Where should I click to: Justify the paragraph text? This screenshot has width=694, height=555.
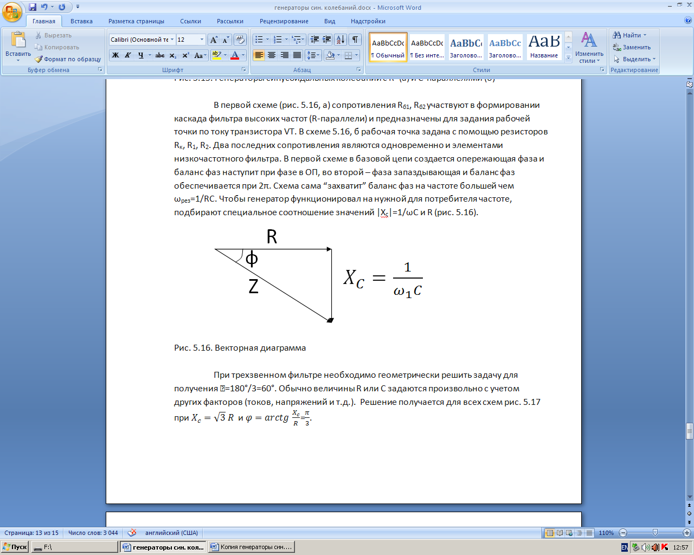coord(297,55)
